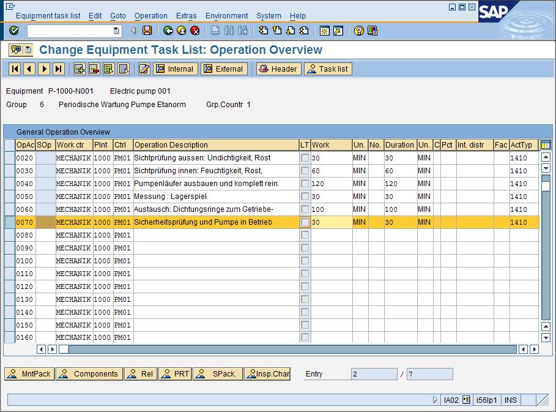The image size is (556, 412).
Task: Select the row selector for operation 0040
Action: coord(10,184)
